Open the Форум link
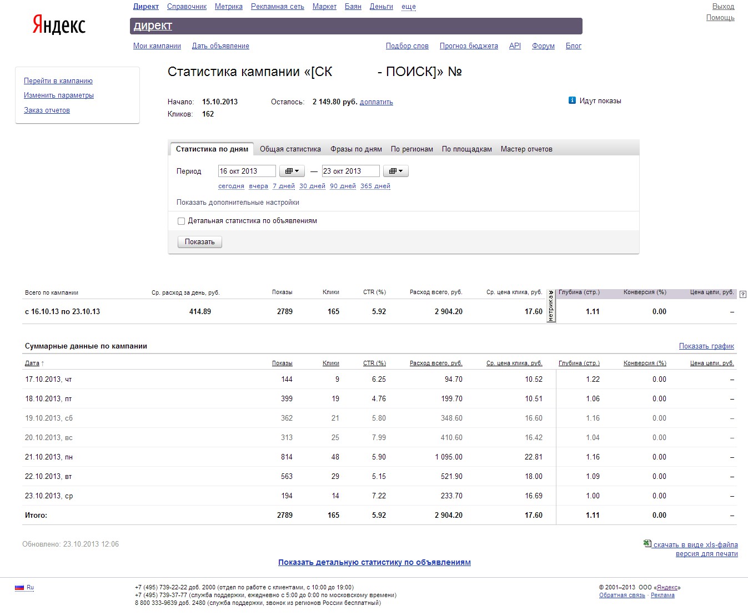 coord(543,46)
